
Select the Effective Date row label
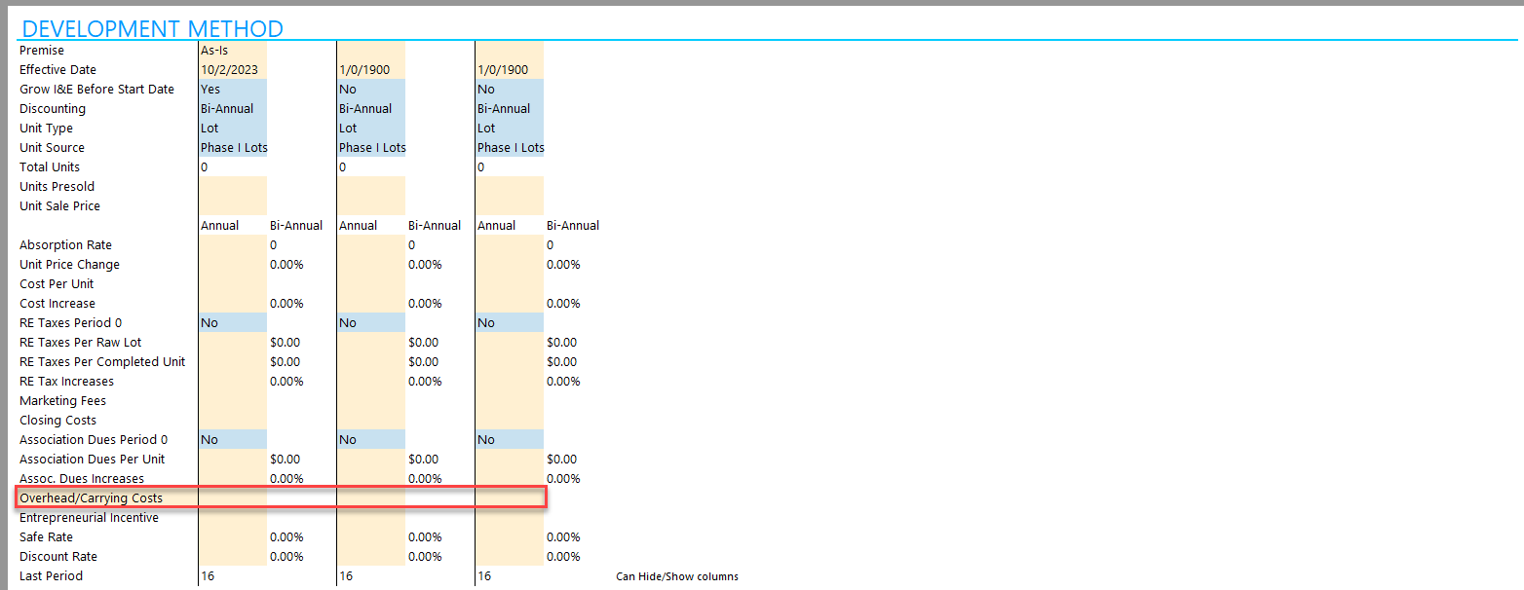57,69
